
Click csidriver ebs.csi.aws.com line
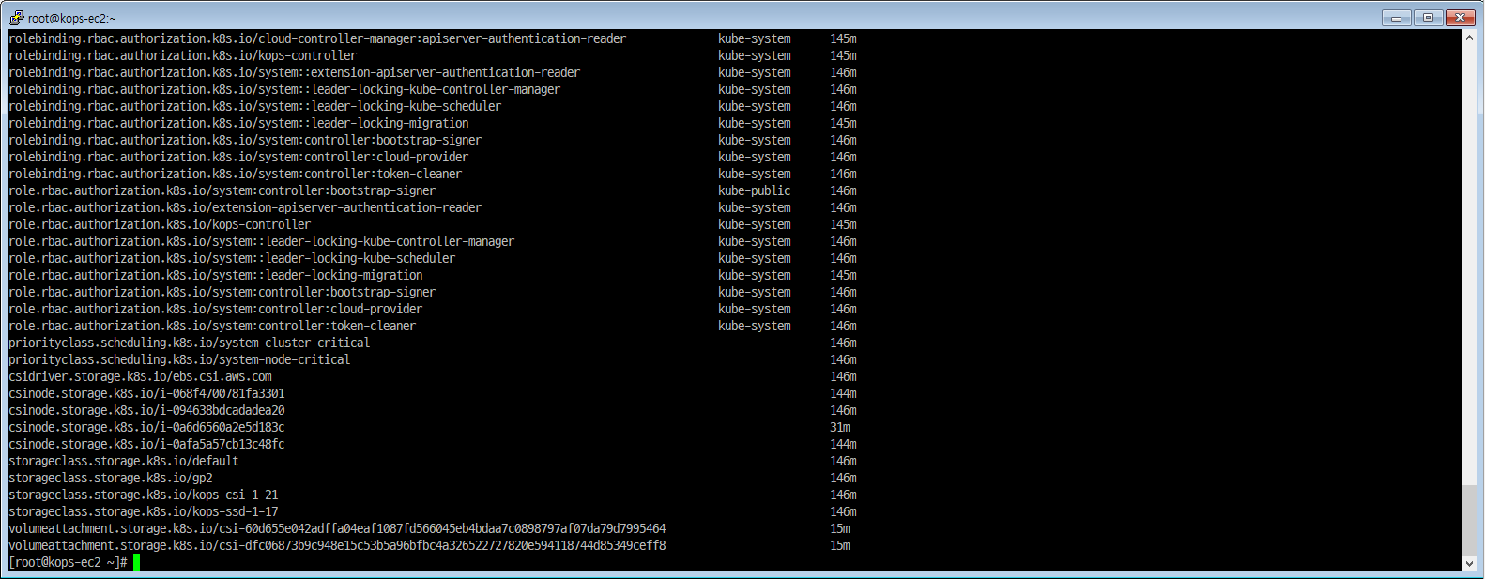pyautogui.click(x=433, y=376)
